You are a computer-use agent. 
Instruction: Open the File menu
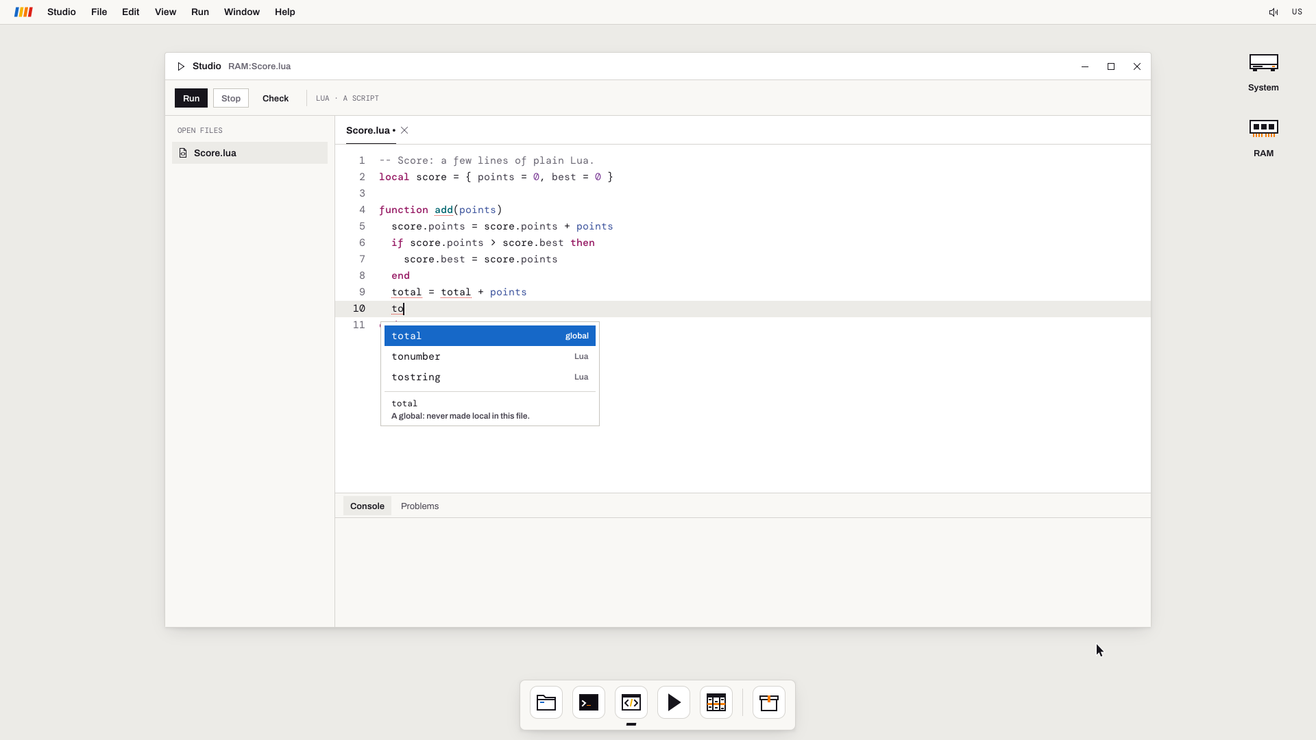coord(99,12)
